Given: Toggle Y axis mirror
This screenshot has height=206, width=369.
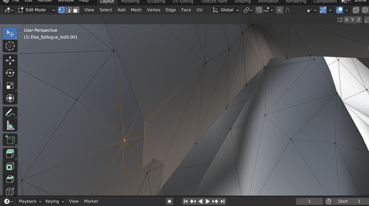Looking at the screenshot, I should tap(353, 20).
